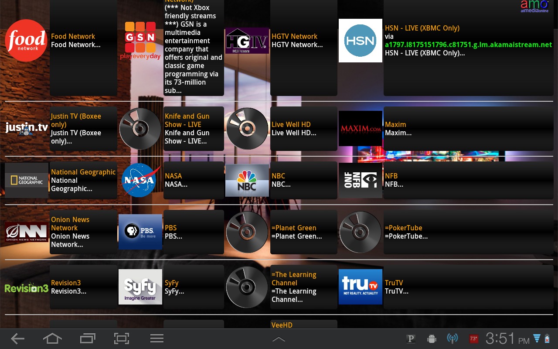Go to the Android home screen
The width and height of the screenshot is (558, 349).
(x=52, y=339)
